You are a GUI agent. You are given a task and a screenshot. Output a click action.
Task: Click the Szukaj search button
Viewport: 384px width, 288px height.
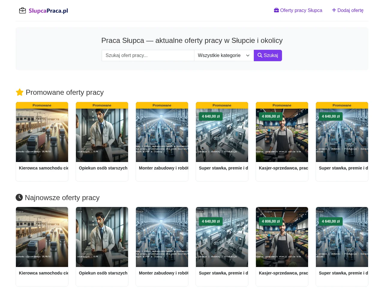point(268,55)
